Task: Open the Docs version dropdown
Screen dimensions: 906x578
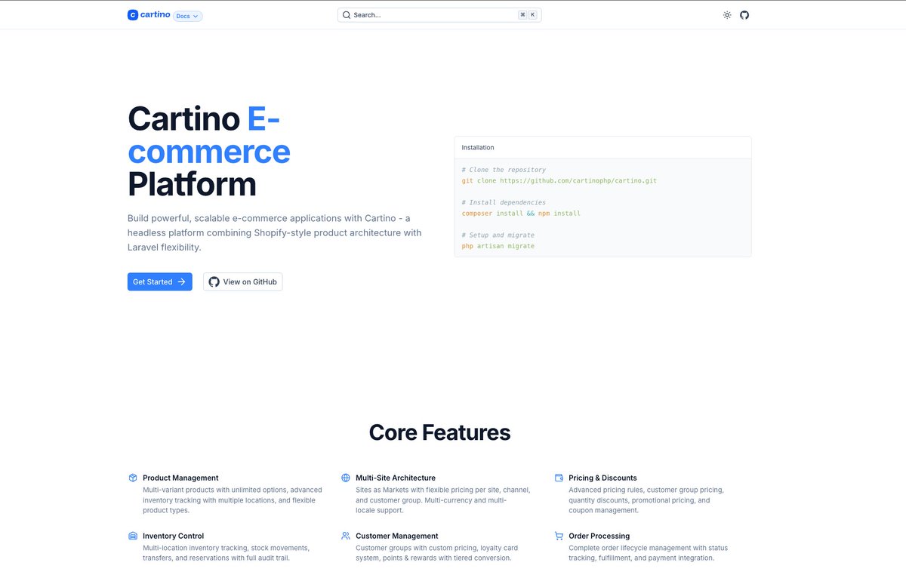Action: click(188, 16)
